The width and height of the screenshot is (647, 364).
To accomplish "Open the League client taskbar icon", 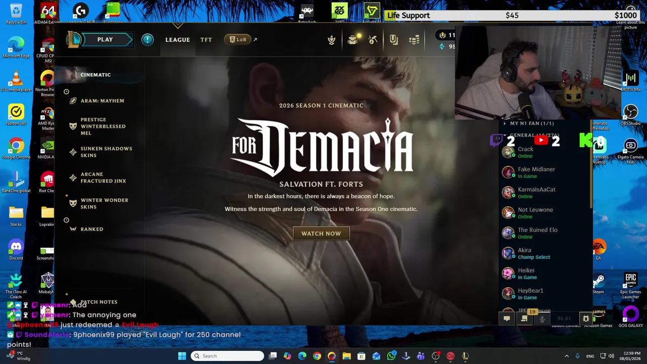I will (x=465, y=356).
